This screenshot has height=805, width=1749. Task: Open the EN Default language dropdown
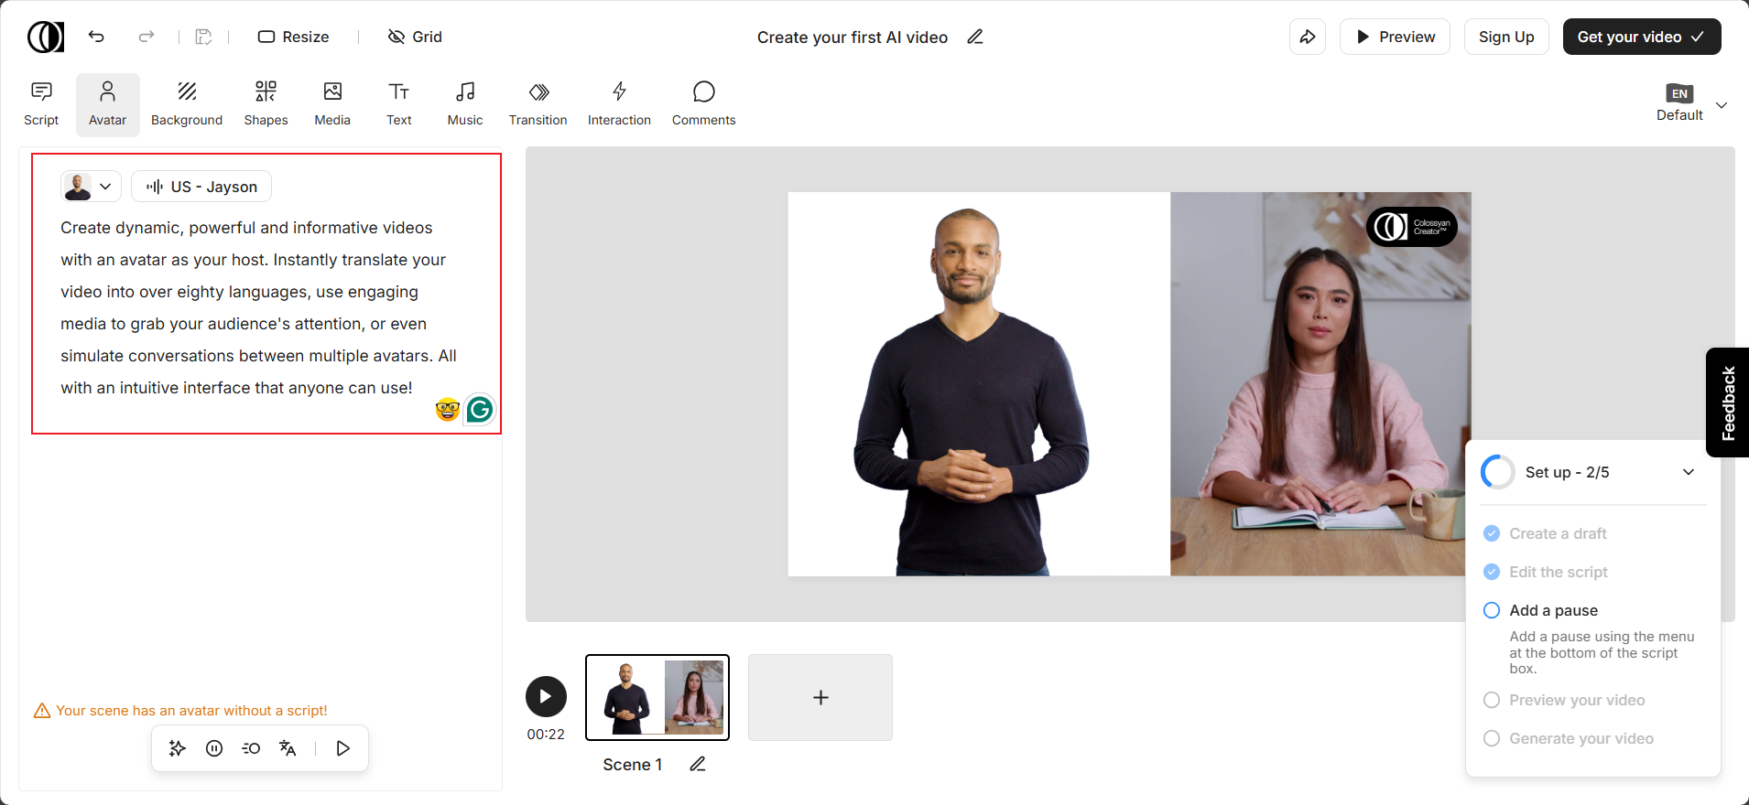pyautogui.click(x=1690, y=104)
